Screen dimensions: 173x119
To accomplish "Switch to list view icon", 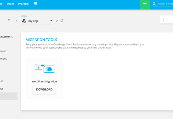I will 165,19.
